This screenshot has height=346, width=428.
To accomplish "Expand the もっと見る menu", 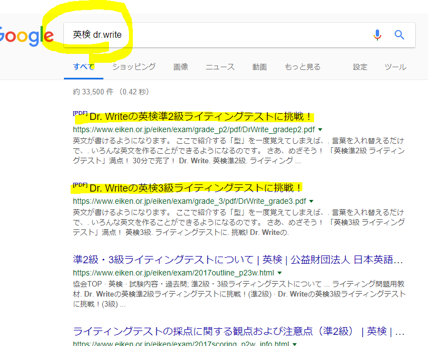I will click(302, 67).
